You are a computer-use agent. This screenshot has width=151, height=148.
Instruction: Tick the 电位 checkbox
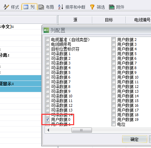point(113,124)
